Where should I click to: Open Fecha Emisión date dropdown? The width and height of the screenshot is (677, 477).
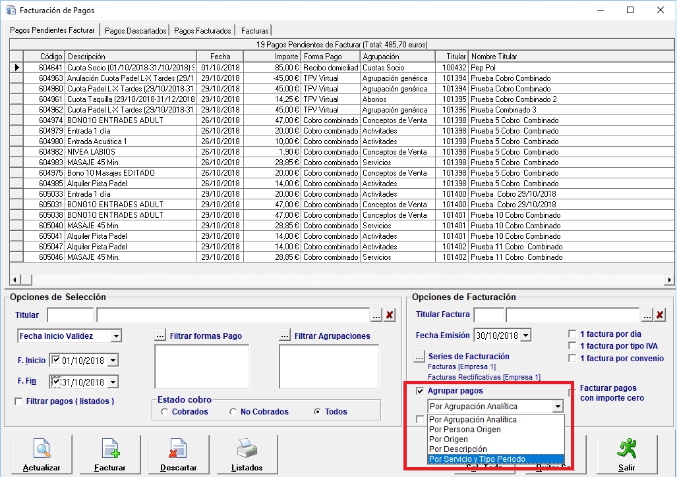pos(525,336)
